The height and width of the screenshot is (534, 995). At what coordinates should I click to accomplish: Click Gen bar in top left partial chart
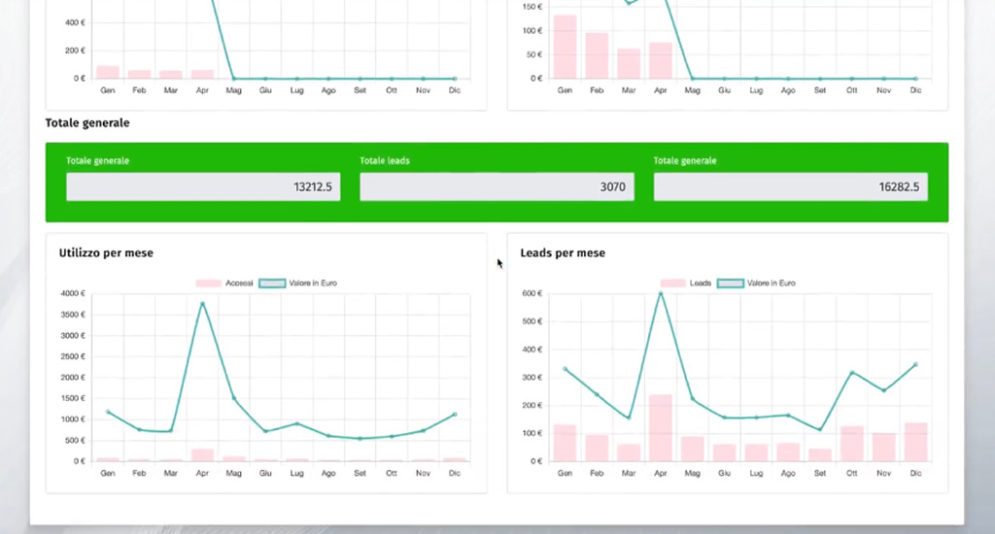tap(108, 72)
